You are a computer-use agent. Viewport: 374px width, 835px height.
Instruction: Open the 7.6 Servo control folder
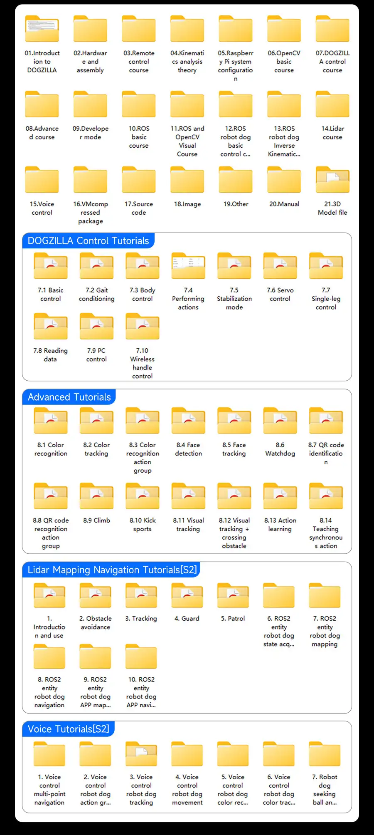280,266
